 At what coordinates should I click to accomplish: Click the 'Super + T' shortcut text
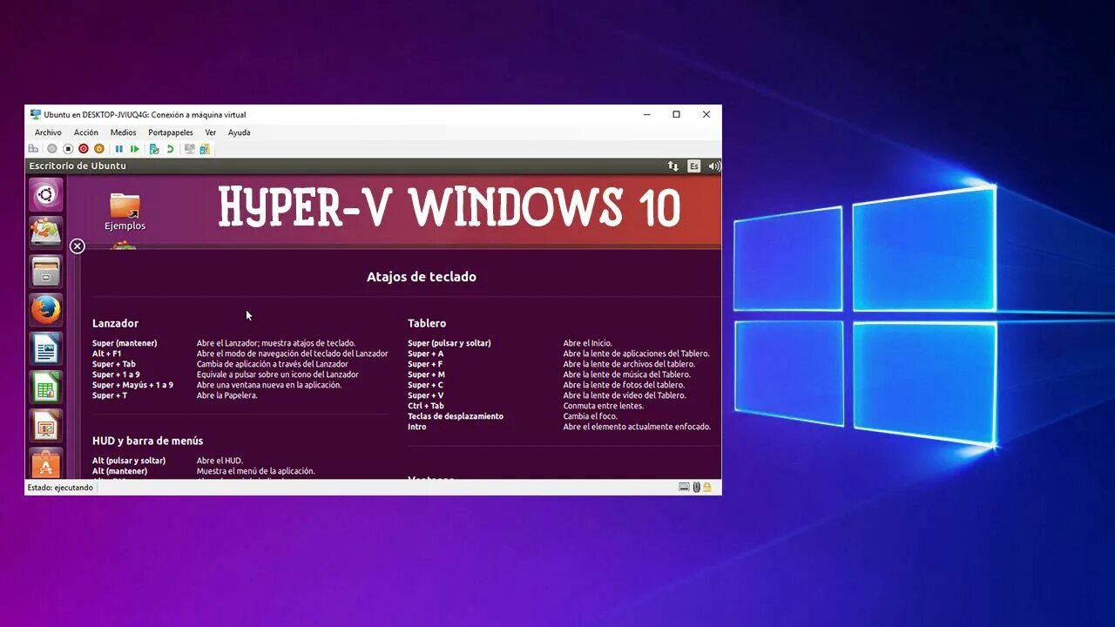coord(110,395)
